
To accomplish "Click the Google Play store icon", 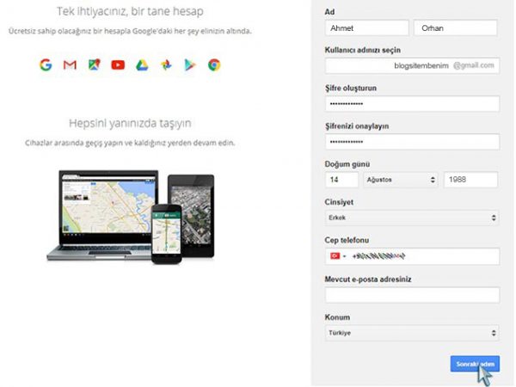I will [x=190, y=64].
